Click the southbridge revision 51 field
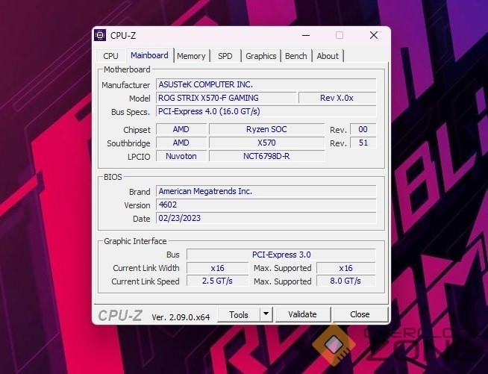The height and width of the screenshot is (374, 488). tap(363, 143)
